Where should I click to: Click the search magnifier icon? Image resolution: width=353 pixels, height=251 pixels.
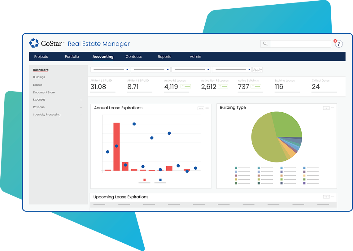(x=265, y=44)
